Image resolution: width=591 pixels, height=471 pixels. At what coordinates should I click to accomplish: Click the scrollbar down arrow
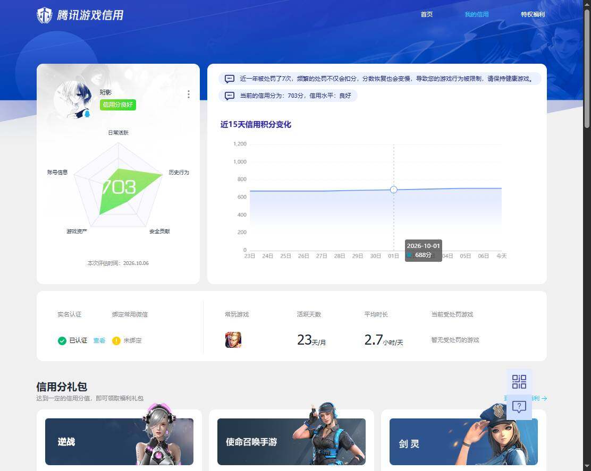[587, 467]
